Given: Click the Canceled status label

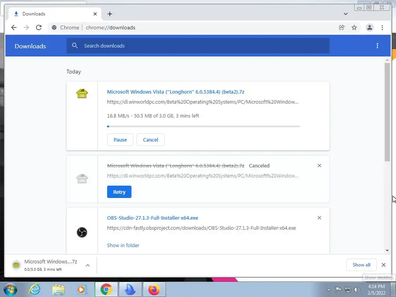Looking at the screenshot, I should [259, 166].
